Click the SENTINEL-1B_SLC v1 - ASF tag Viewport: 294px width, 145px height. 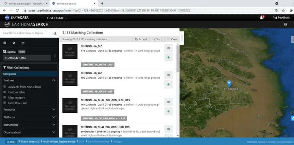[98, 91]
